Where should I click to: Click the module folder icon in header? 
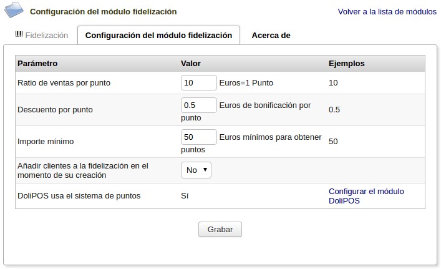[17, 11]
